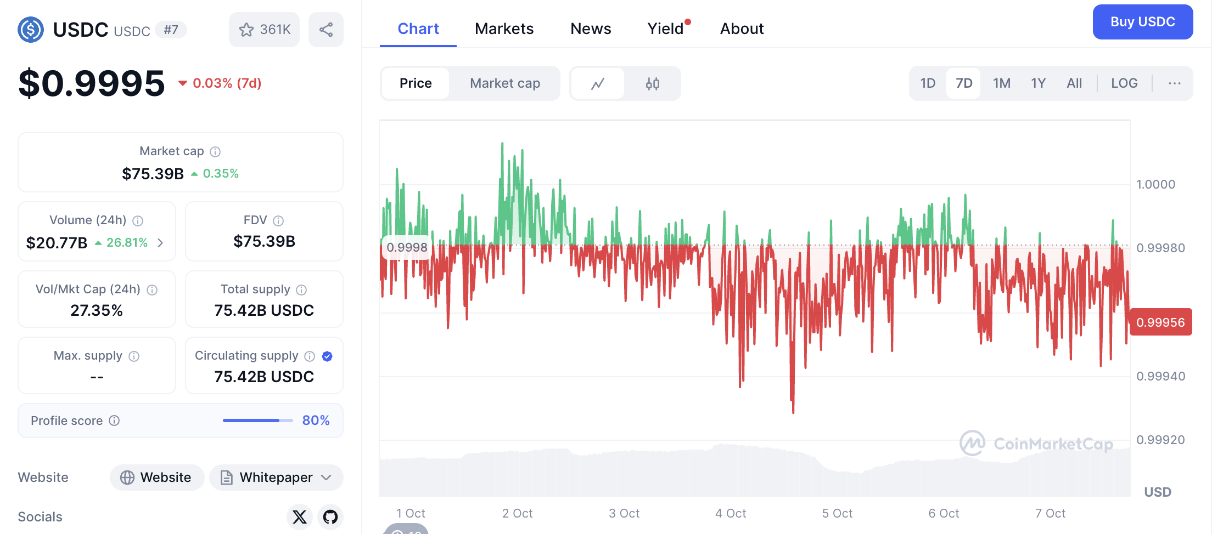The image size is (1212, 534).
Task: Select the line chart icon
Action: click(x=598, y=83)
